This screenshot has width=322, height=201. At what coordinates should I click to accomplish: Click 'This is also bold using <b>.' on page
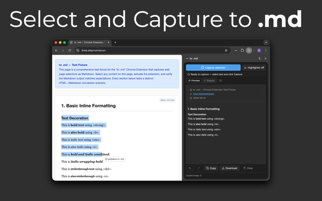coord(80,133)
